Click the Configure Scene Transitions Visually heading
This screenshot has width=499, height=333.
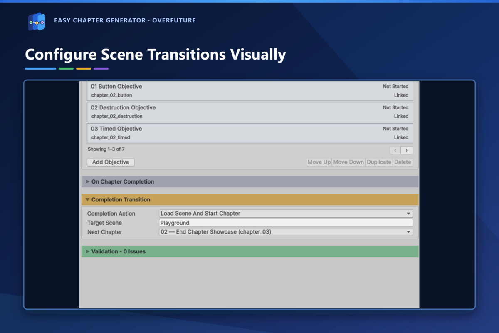point(156,55)
